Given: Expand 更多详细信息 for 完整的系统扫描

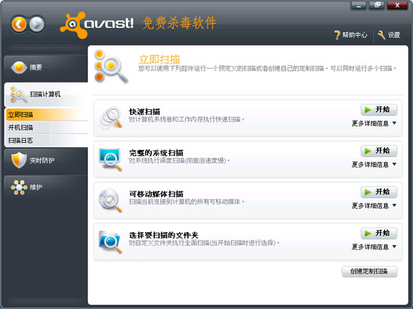Looking at the screenshot, I should 374,165.
